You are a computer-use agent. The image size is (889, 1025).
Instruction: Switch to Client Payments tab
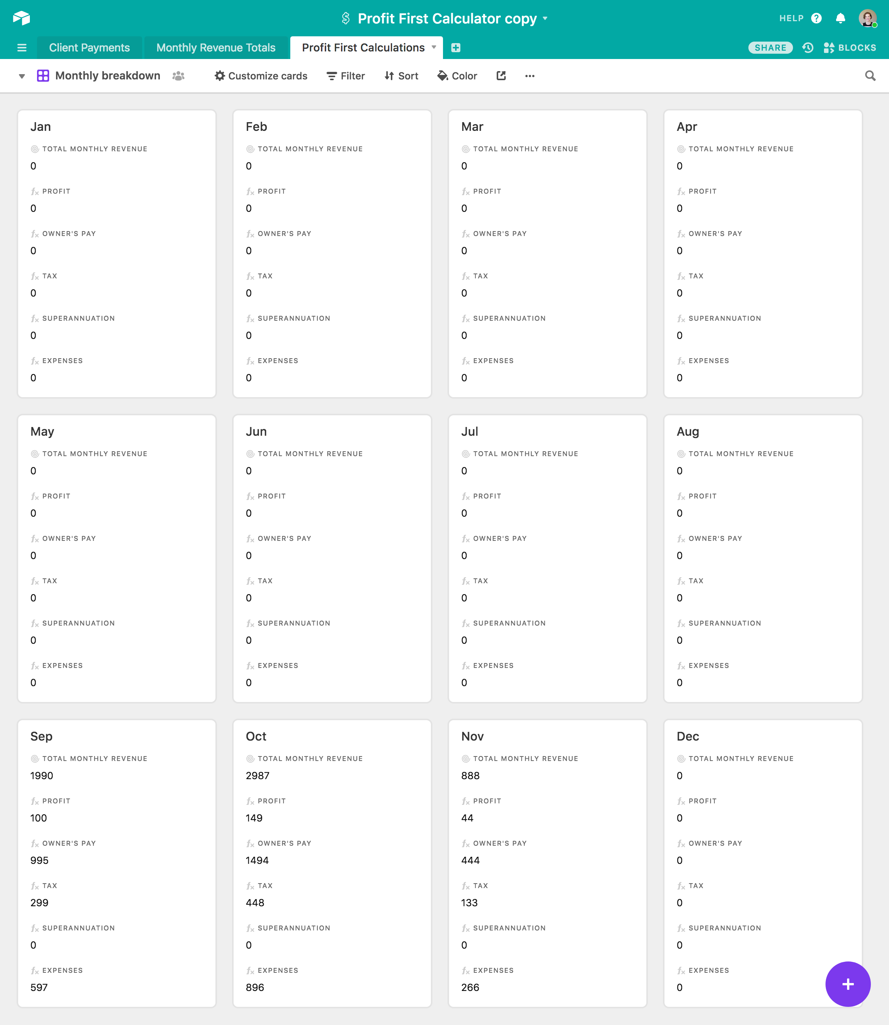pyautogui.click(x=89, y=48)
